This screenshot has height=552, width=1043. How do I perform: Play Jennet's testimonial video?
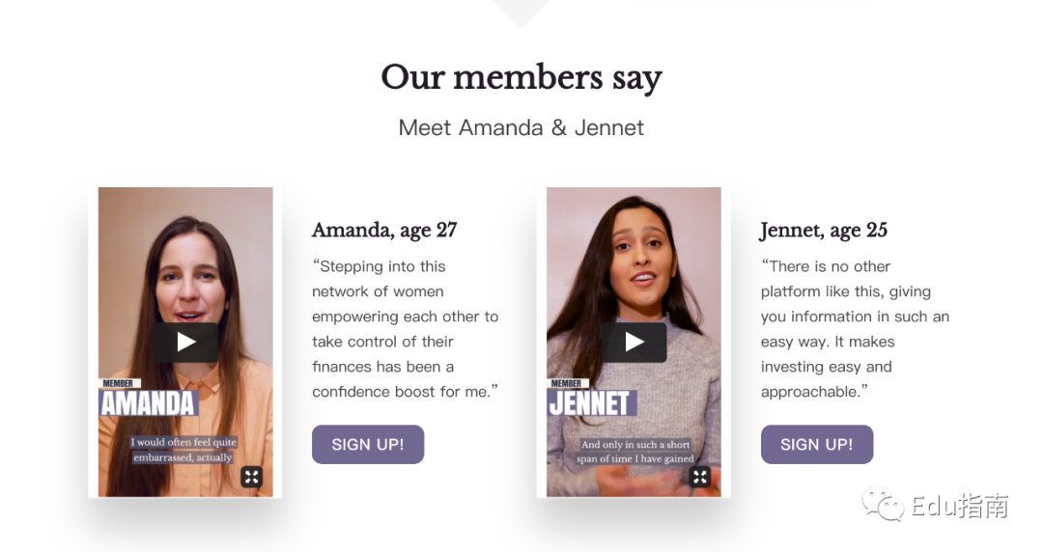coord(634,343)
